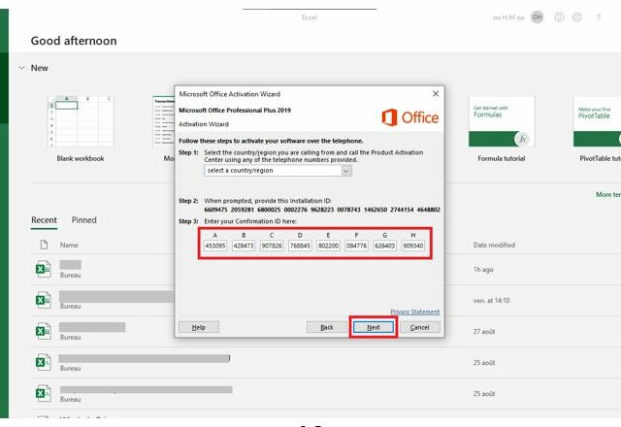Click the OH account avatar
621x427 pixels.
click(x=537, y=16)
